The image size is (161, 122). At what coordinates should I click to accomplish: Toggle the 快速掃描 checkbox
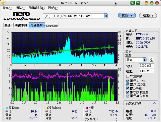128,76
